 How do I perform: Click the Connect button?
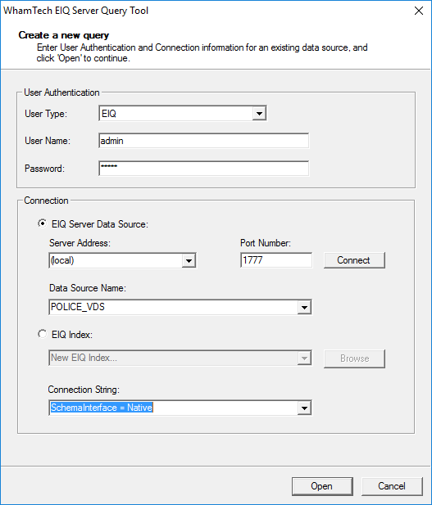354,260
